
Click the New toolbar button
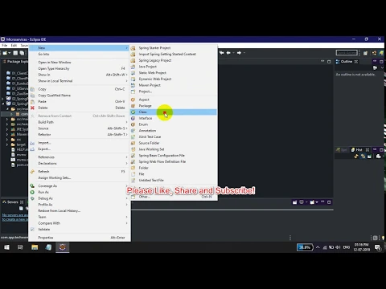[x=5, y=53]
